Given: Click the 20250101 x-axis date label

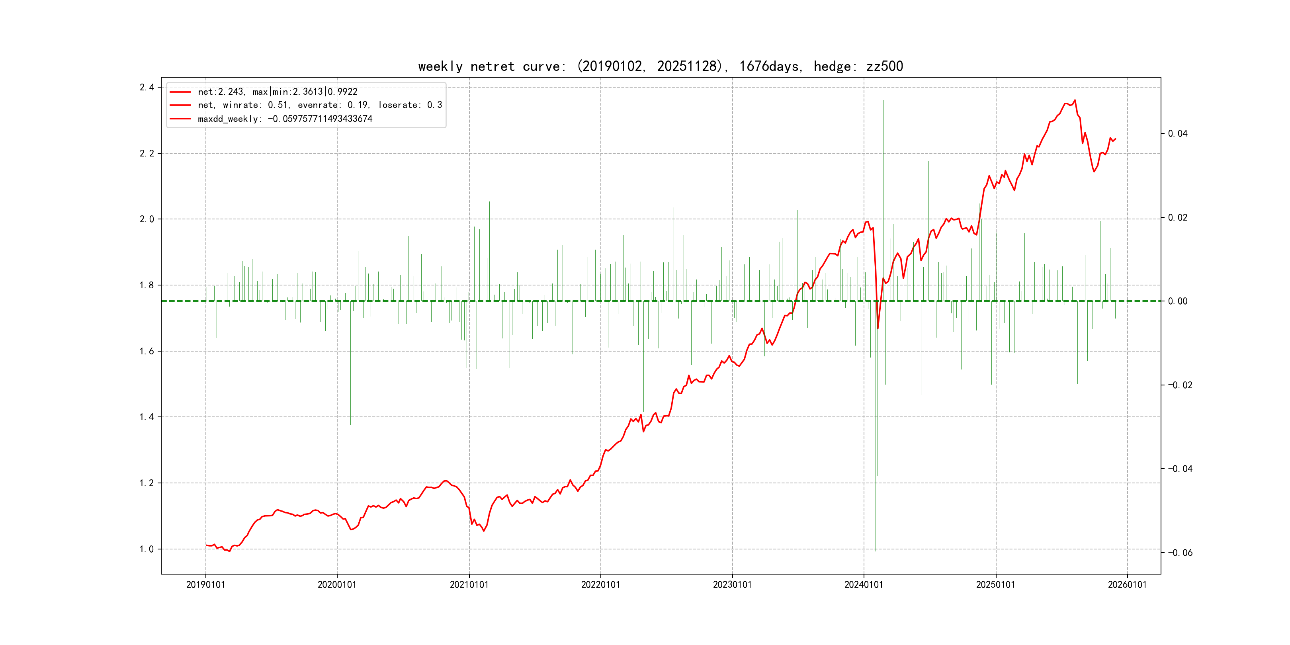Looking at the screenshot, I should coord(995,584).
